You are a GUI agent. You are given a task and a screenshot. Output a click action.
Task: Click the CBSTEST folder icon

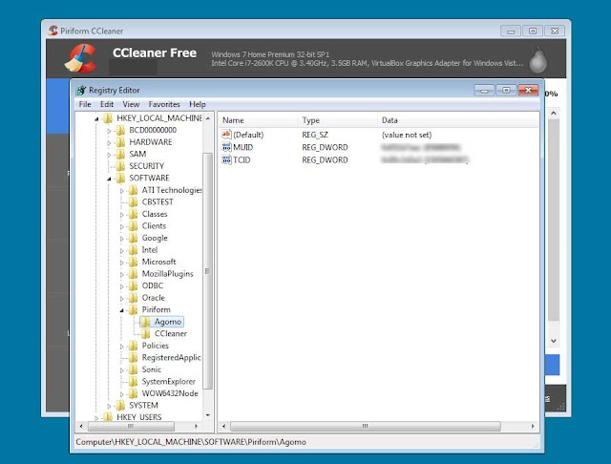click(134, 201)
